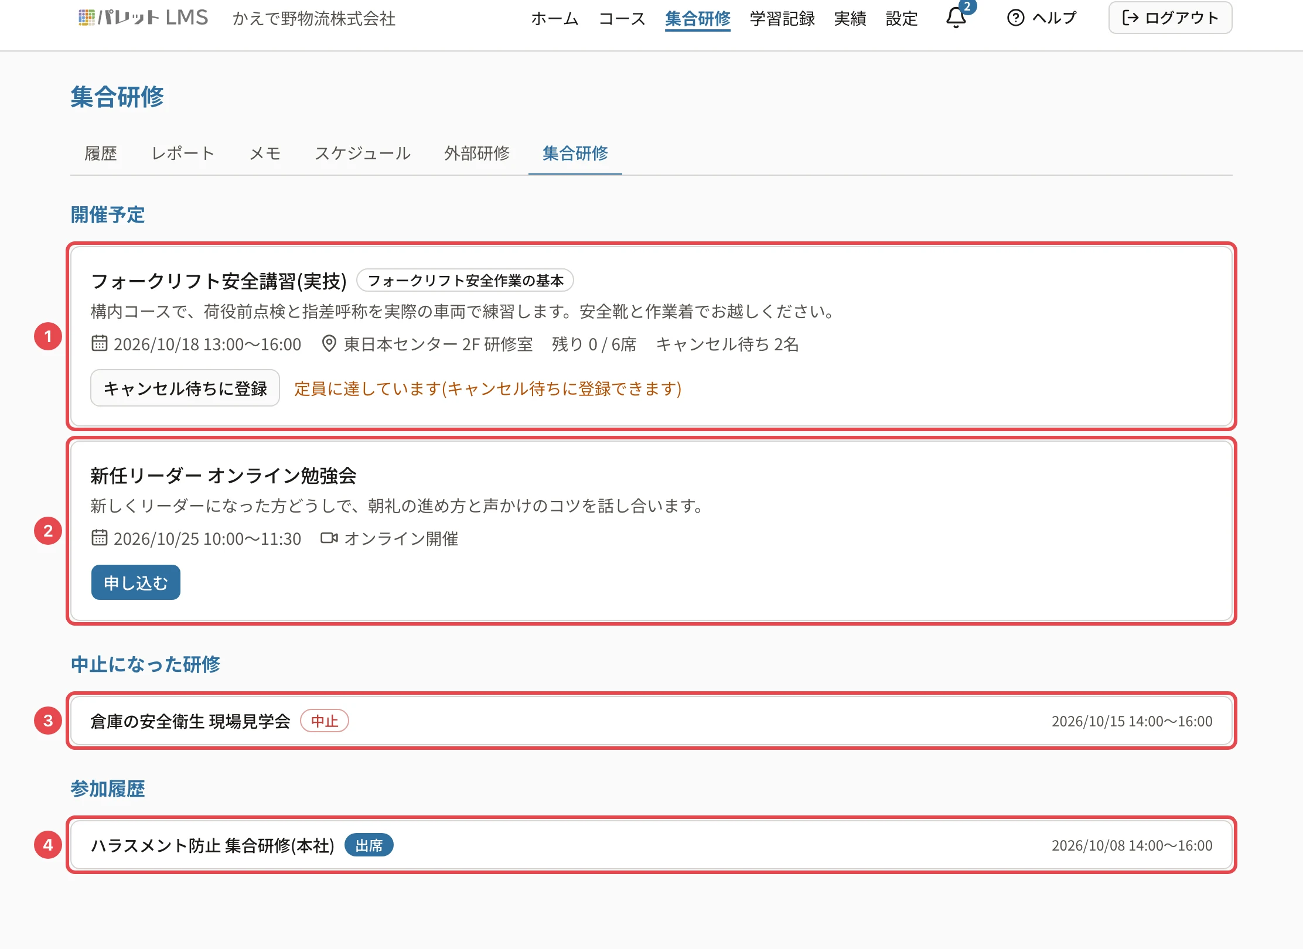The image size is (1303, 949).
Task: Click the フォークリフト安全講習(実技) title
Action: point(219,281)
